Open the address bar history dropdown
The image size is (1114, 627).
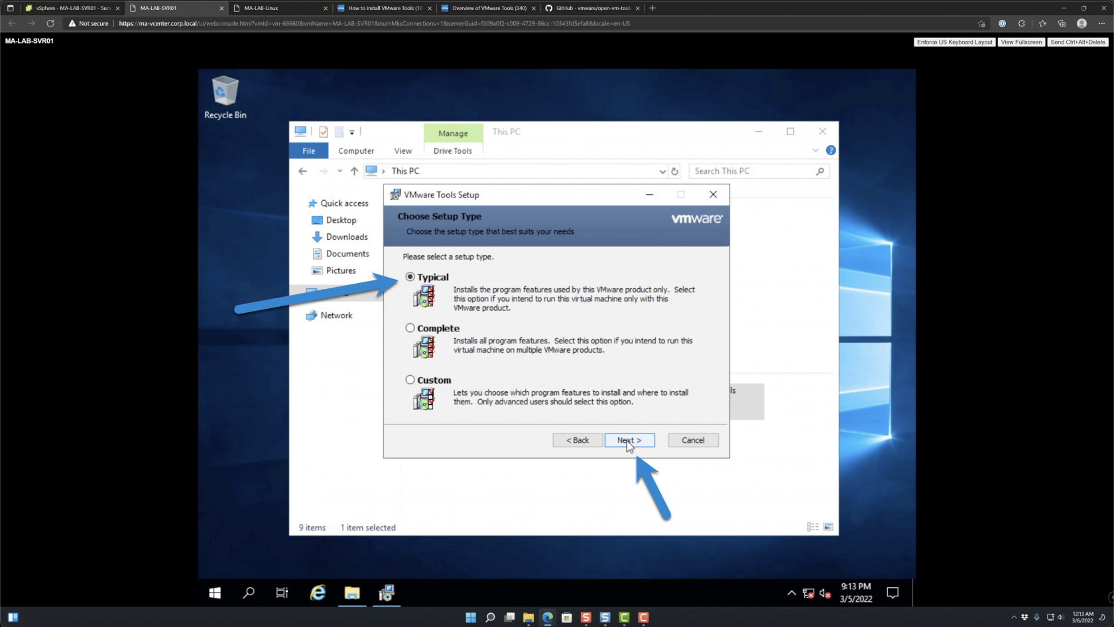coord(662,171)
